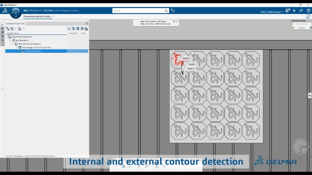Click the view orientation robot compass
The image size is (312, 175).
click(x=301, y=147)
